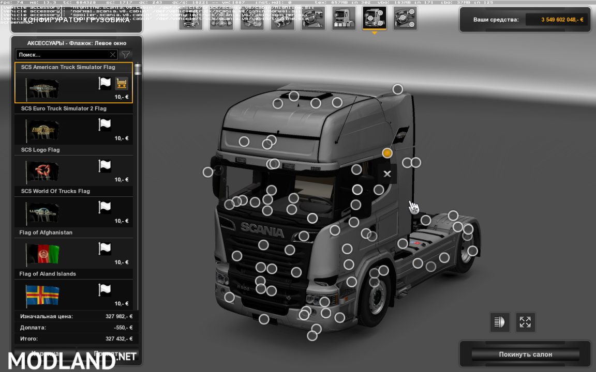Click flag icon of Flag of Aland Islands

105,290
